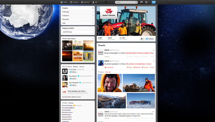Click blue jacket avatar on second tweet

(x=101, y=63)
